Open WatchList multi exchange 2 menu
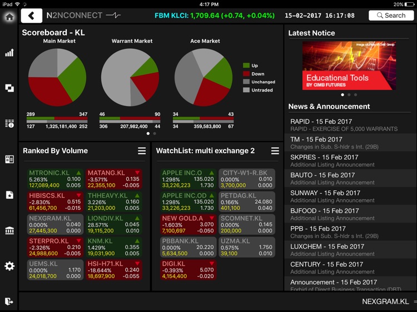The width and height of the screenshot is (417, 312). tap(275, 151)
